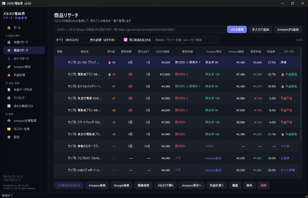
Task: Click the home icon beside ホーム
Action: (9, 27)
